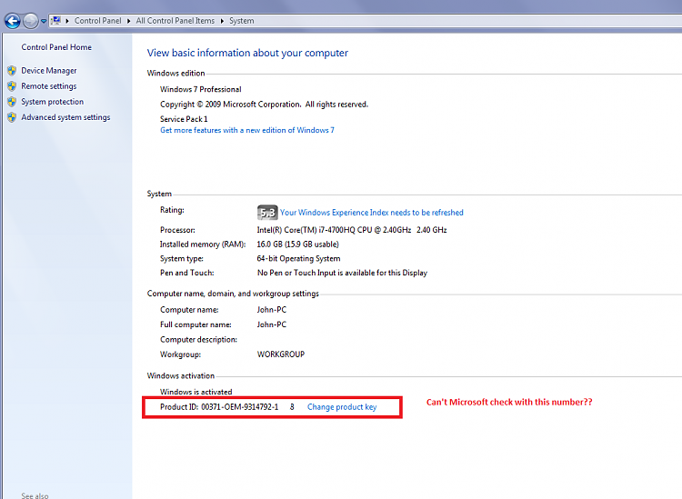Click the greyed forward navigation arrow
This screenshot has width=682, height=499.
[30, 20]
